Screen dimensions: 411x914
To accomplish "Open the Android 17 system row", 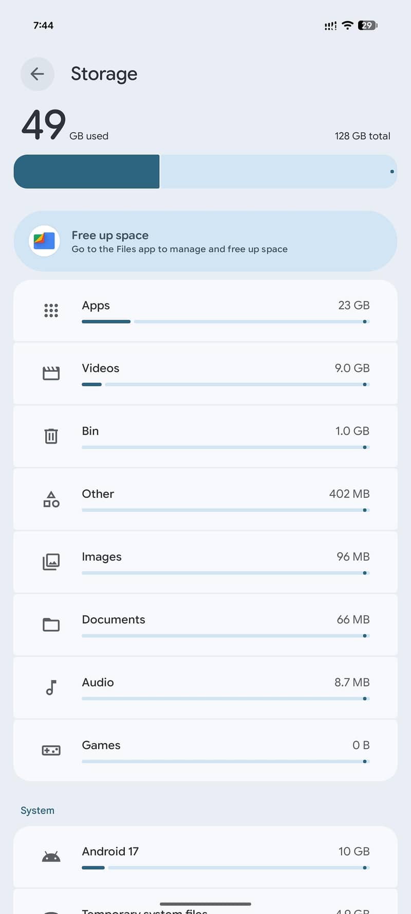I will [x=206, y=857].
